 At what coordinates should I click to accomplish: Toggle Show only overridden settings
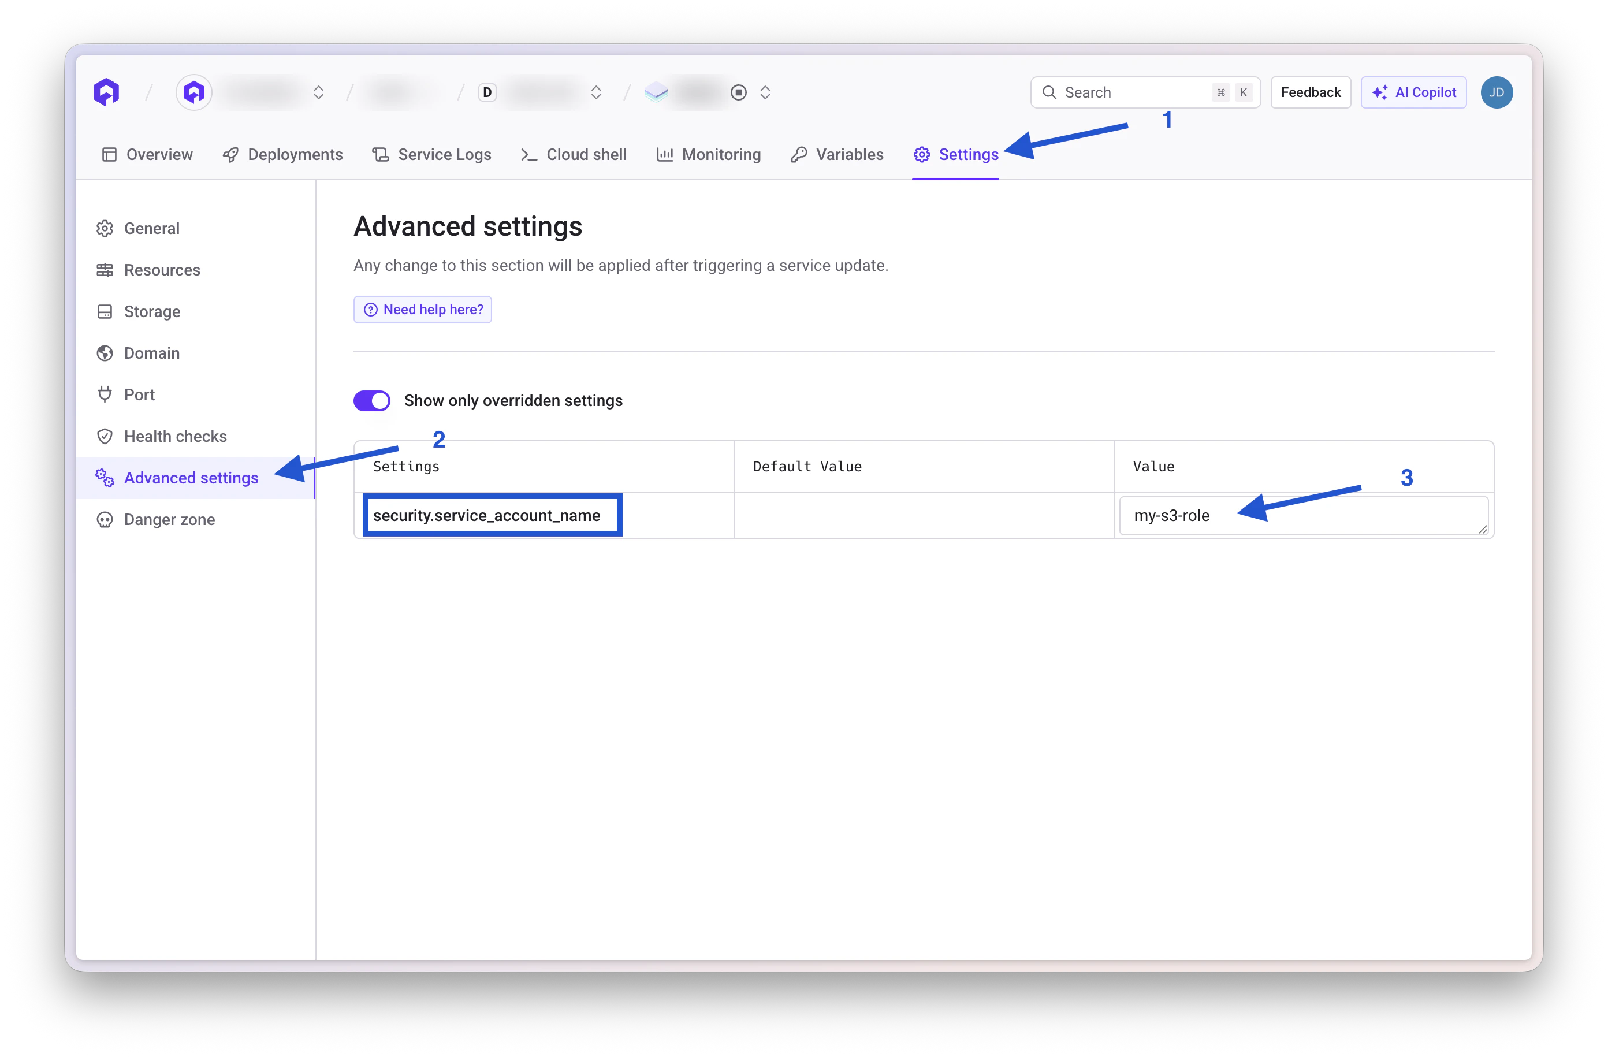coord(371,401)
